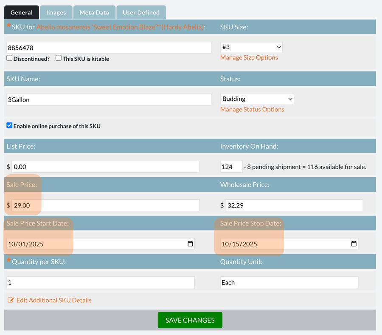Screen dimensions: 382x335
Task: Uncheck Enable online purchase of this SKU
Action: pos(9,125)
